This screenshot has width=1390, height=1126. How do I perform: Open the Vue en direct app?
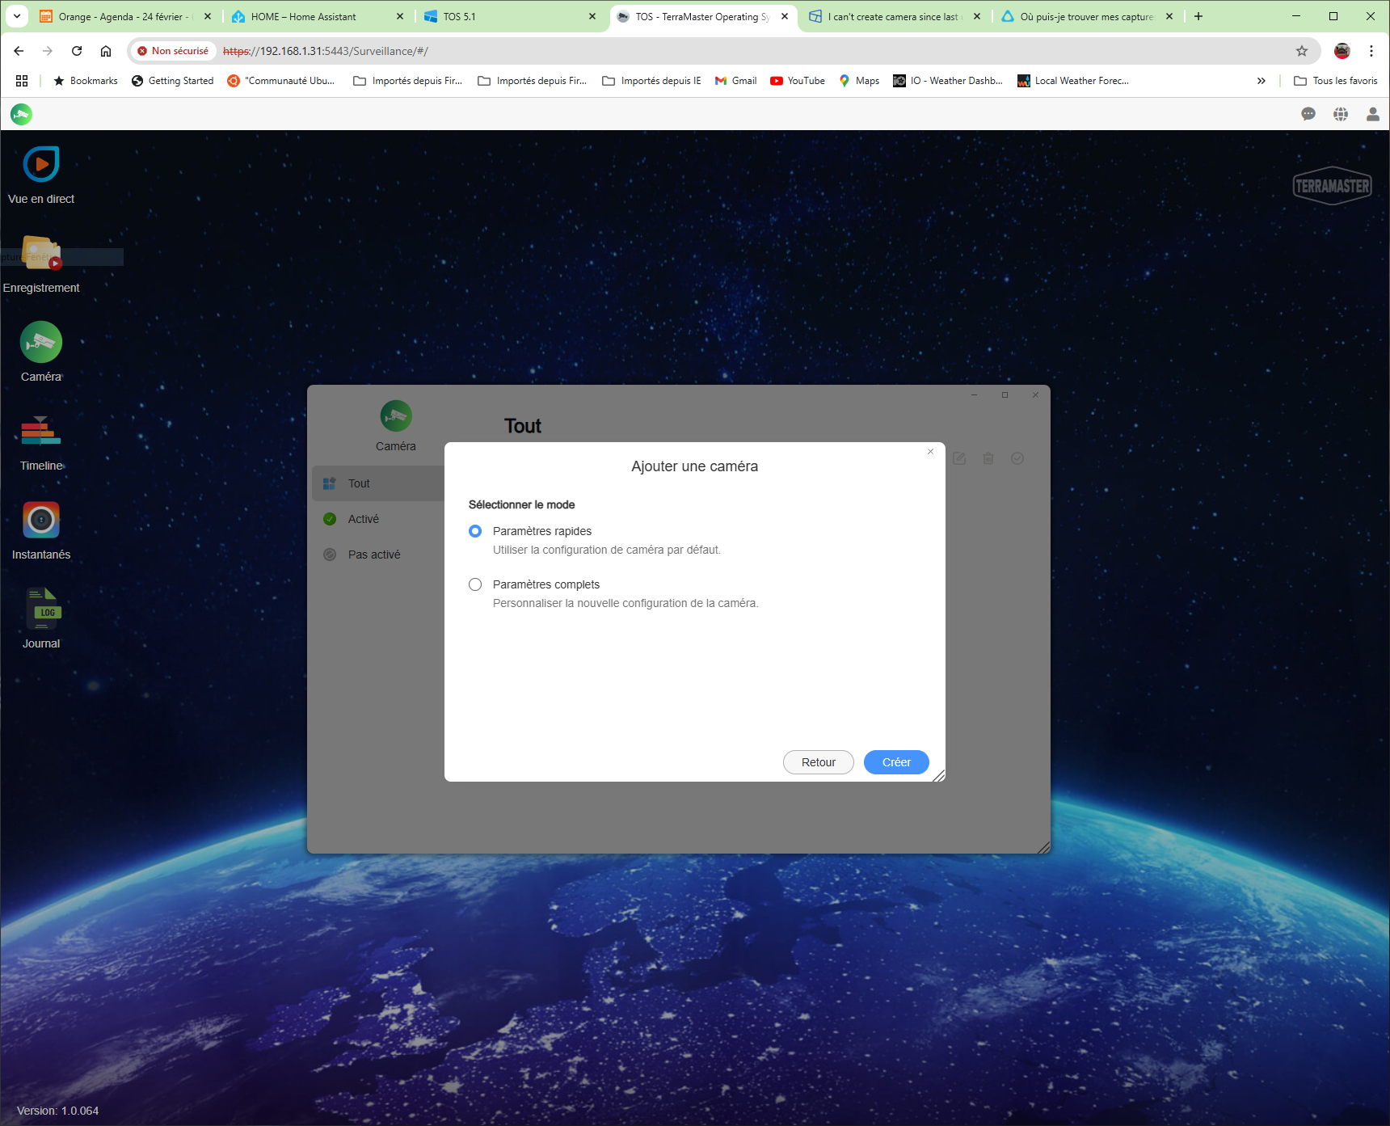click(41, 175)
